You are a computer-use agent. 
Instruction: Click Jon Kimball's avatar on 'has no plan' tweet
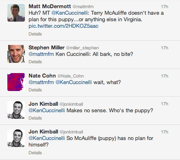tap(16, 138)
